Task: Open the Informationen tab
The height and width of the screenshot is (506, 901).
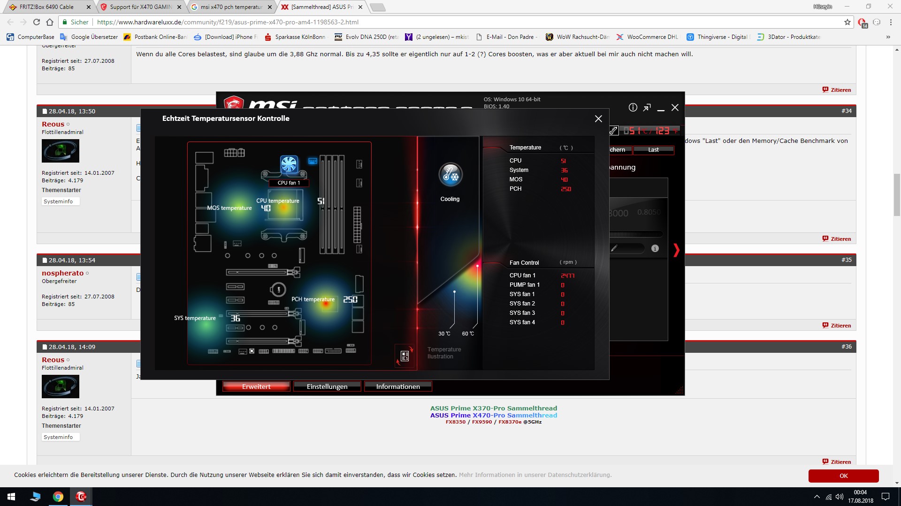Action: point(398,387)
